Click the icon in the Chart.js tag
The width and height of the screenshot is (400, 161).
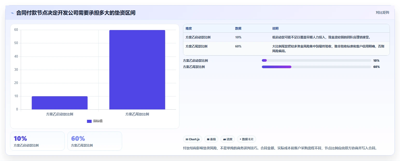pos(187,139)
